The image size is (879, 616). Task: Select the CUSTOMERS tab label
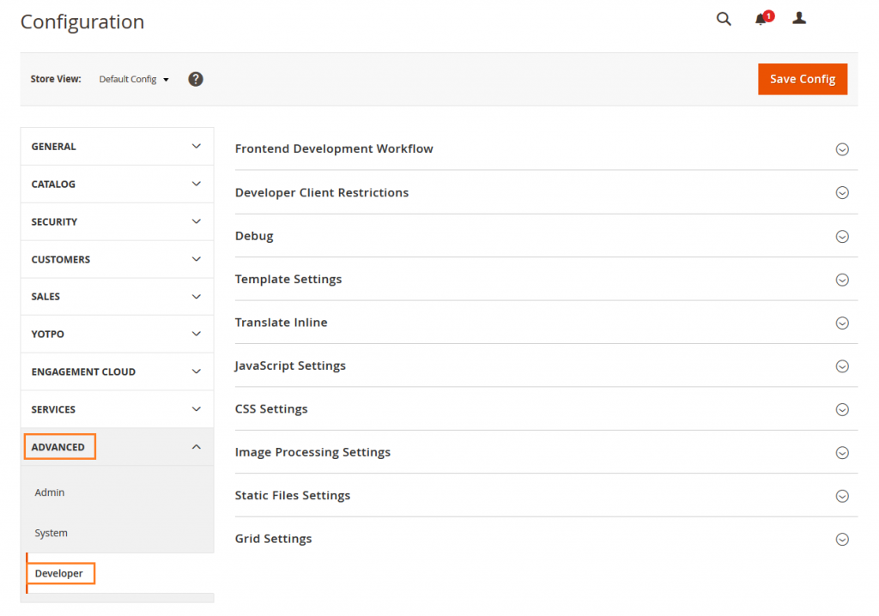pos(61,259)
